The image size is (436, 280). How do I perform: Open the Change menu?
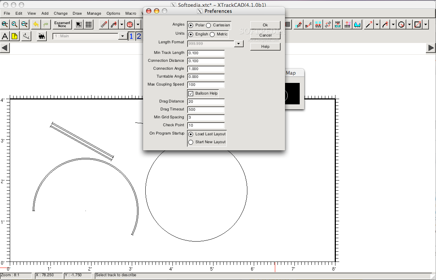tap(61, 13)
